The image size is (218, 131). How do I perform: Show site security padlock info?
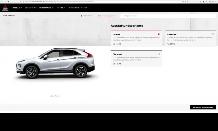pos(23,2)
